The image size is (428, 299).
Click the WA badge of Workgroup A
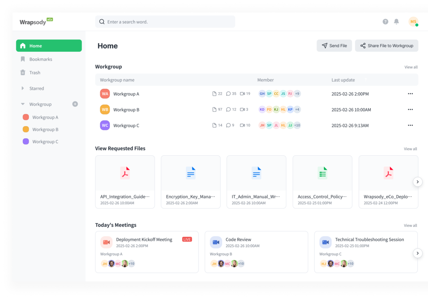tap(105, 94)
